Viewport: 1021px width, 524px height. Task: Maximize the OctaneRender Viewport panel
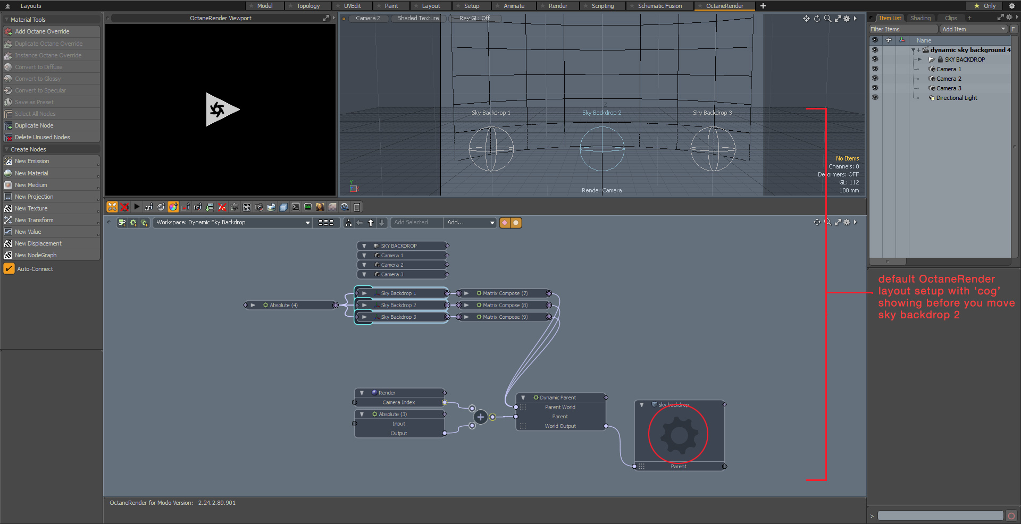[x=326, y=18]
